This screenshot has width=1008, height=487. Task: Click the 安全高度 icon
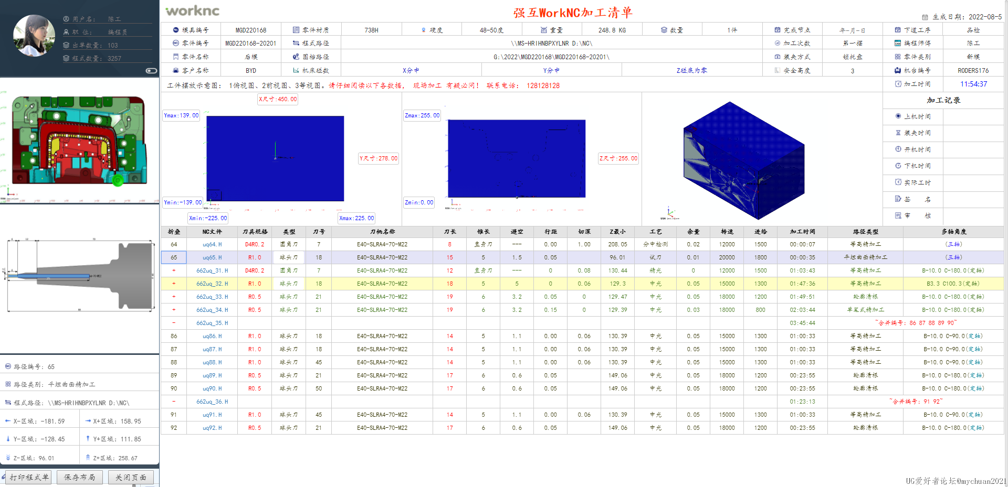tap(778, 70)
